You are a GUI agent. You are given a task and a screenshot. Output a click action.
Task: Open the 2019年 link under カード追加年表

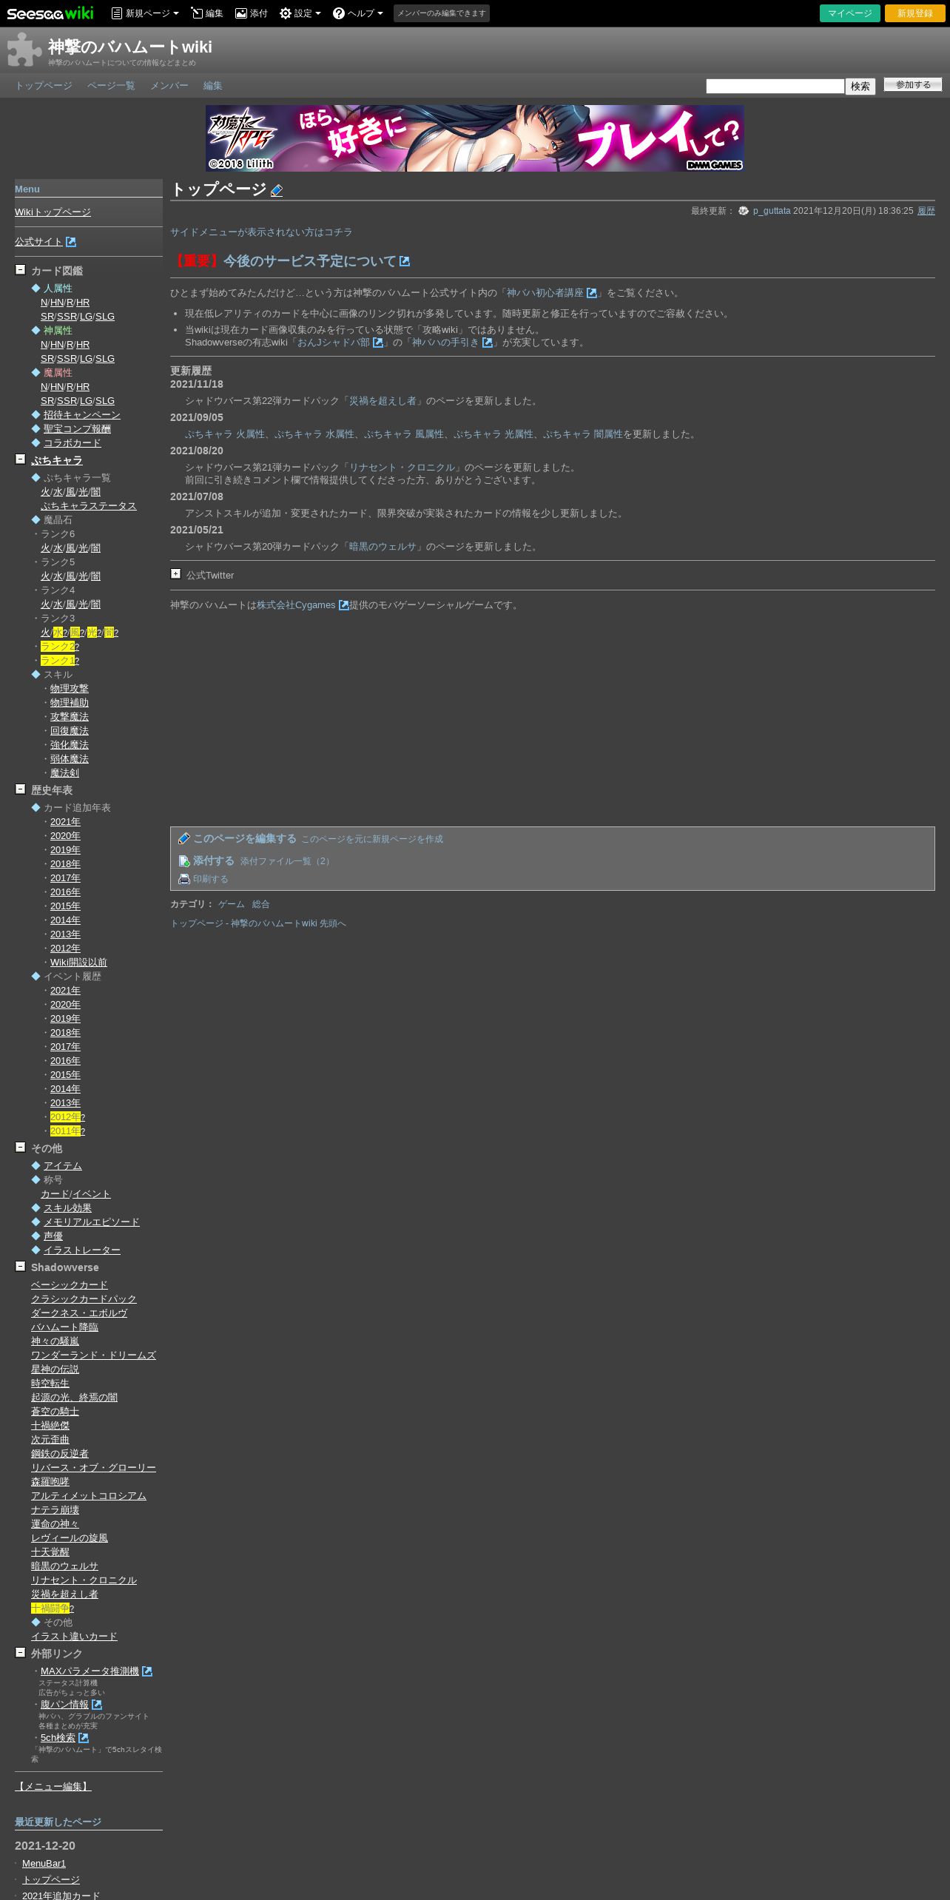tap(65, 850)
